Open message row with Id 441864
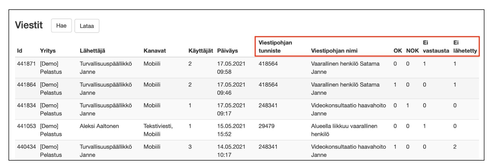The width and height of the screenshot is (494, 168). [x=26, y=85]
